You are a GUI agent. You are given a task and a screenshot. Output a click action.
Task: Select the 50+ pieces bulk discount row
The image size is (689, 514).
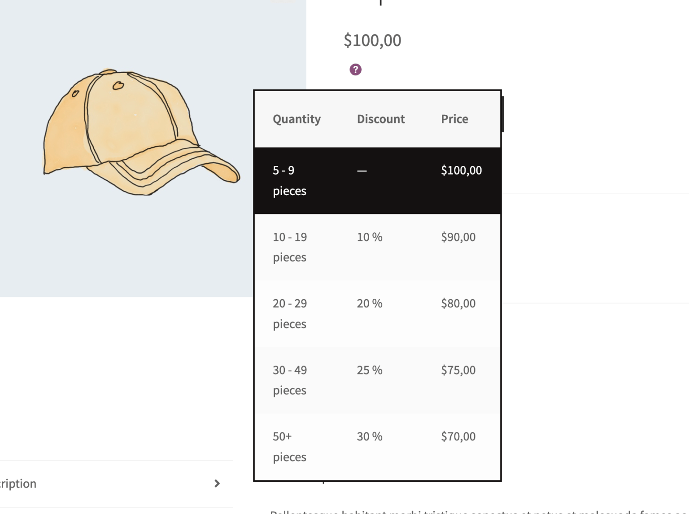coord(377,446)
